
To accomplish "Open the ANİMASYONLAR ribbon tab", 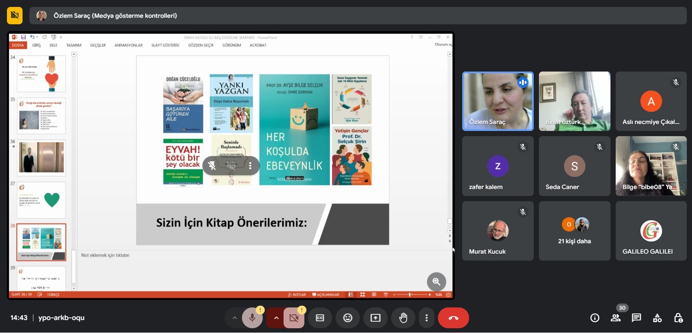I will click(x=128, y=45).
